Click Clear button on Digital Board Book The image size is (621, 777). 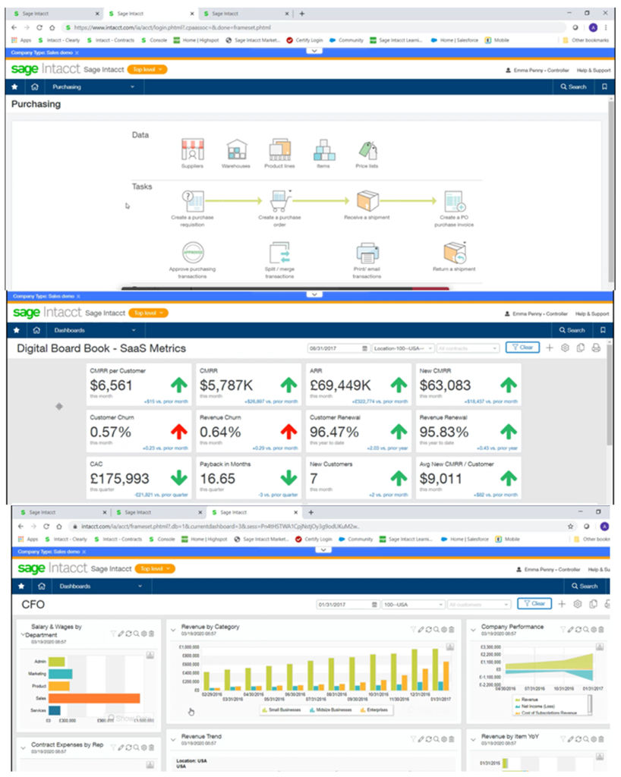pos(522,348)
